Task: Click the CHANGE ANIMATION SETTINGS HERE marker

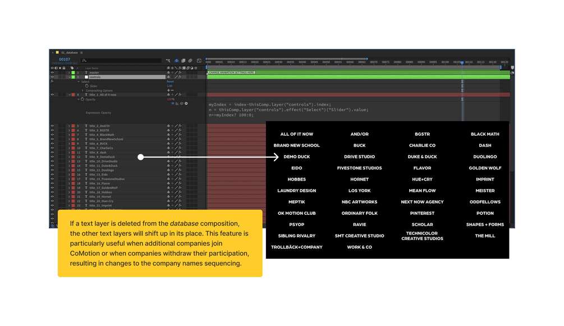Action: [232, 73]
